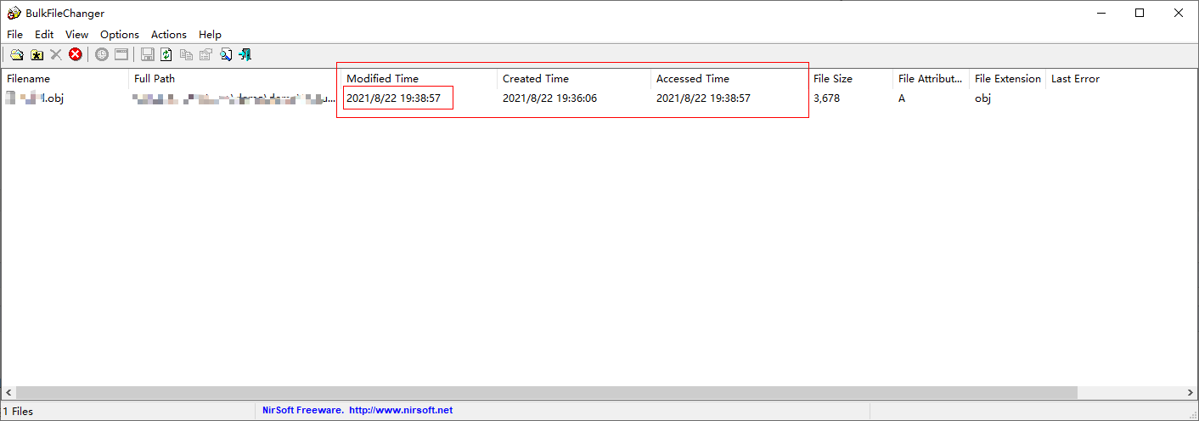
Task: Click the Execute Command window icon
Action: pos(121,54)
